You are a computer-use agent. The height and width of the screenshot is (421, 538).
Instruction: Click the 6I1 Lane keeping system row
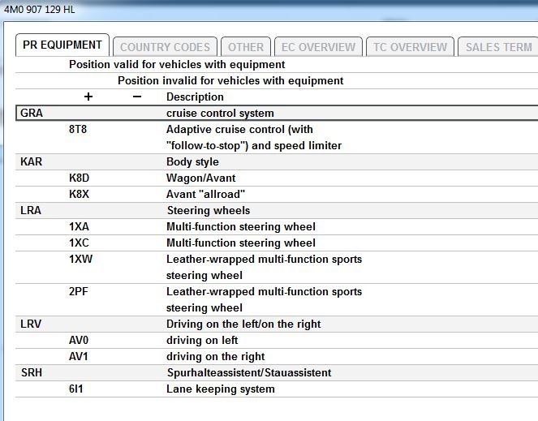click(220, 389)
